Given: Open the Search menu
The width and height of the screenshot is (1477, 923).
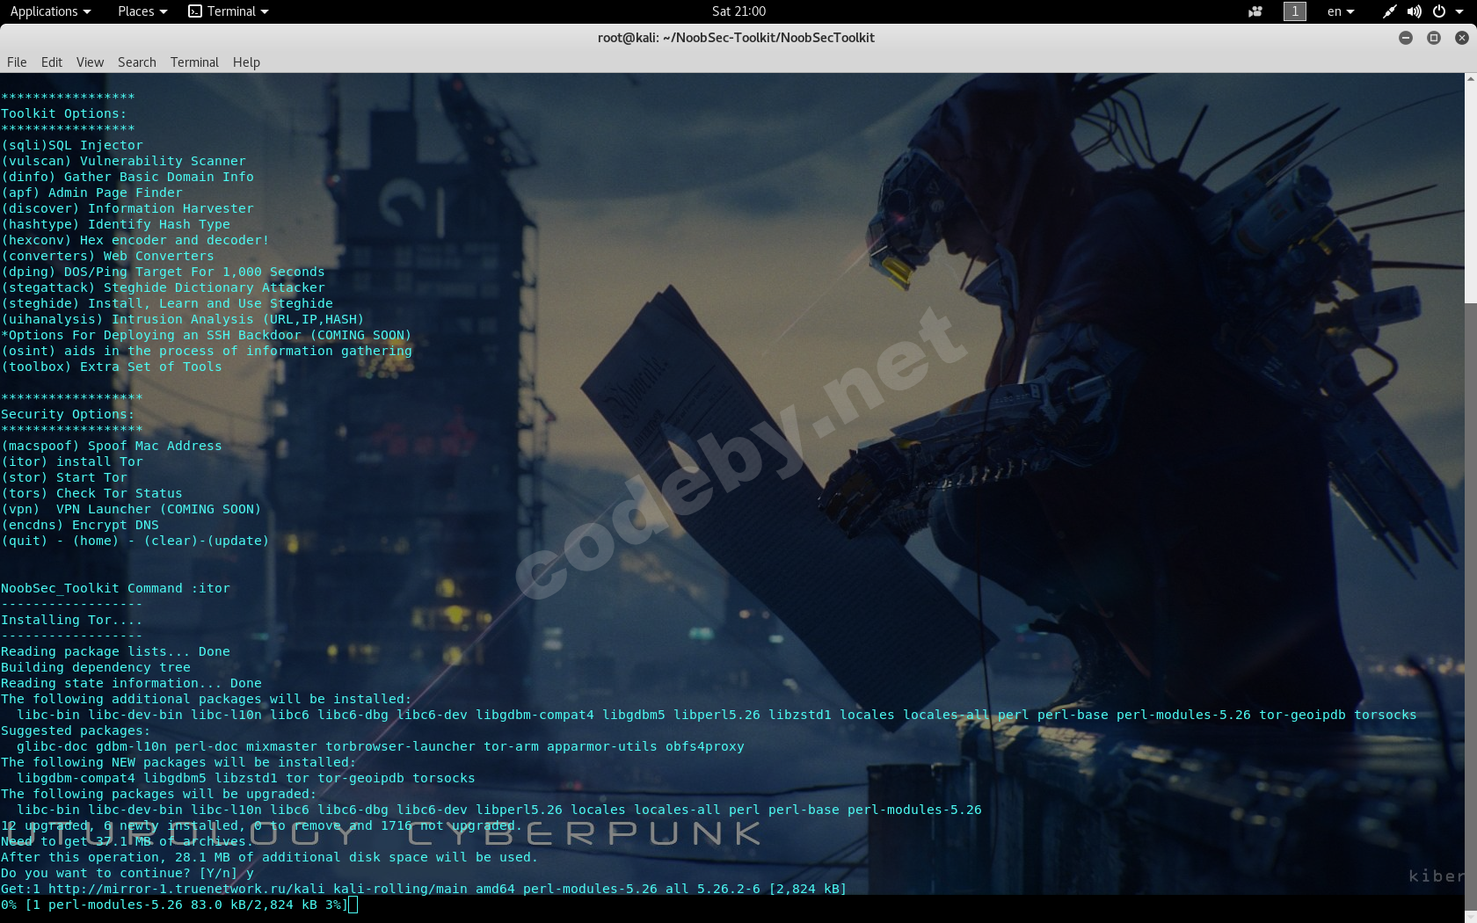Looking at the screenshot, I should pyautogui.click(x=136, y=62).
